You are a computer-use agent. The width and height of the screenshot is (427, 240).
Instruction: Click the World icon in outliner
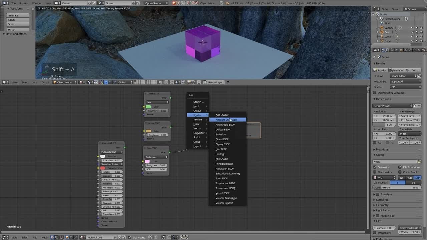coord(382,23)
